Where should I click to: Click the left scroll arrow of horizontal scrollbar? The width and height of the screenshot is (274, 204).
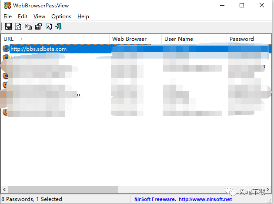click(x=4, y=189)
